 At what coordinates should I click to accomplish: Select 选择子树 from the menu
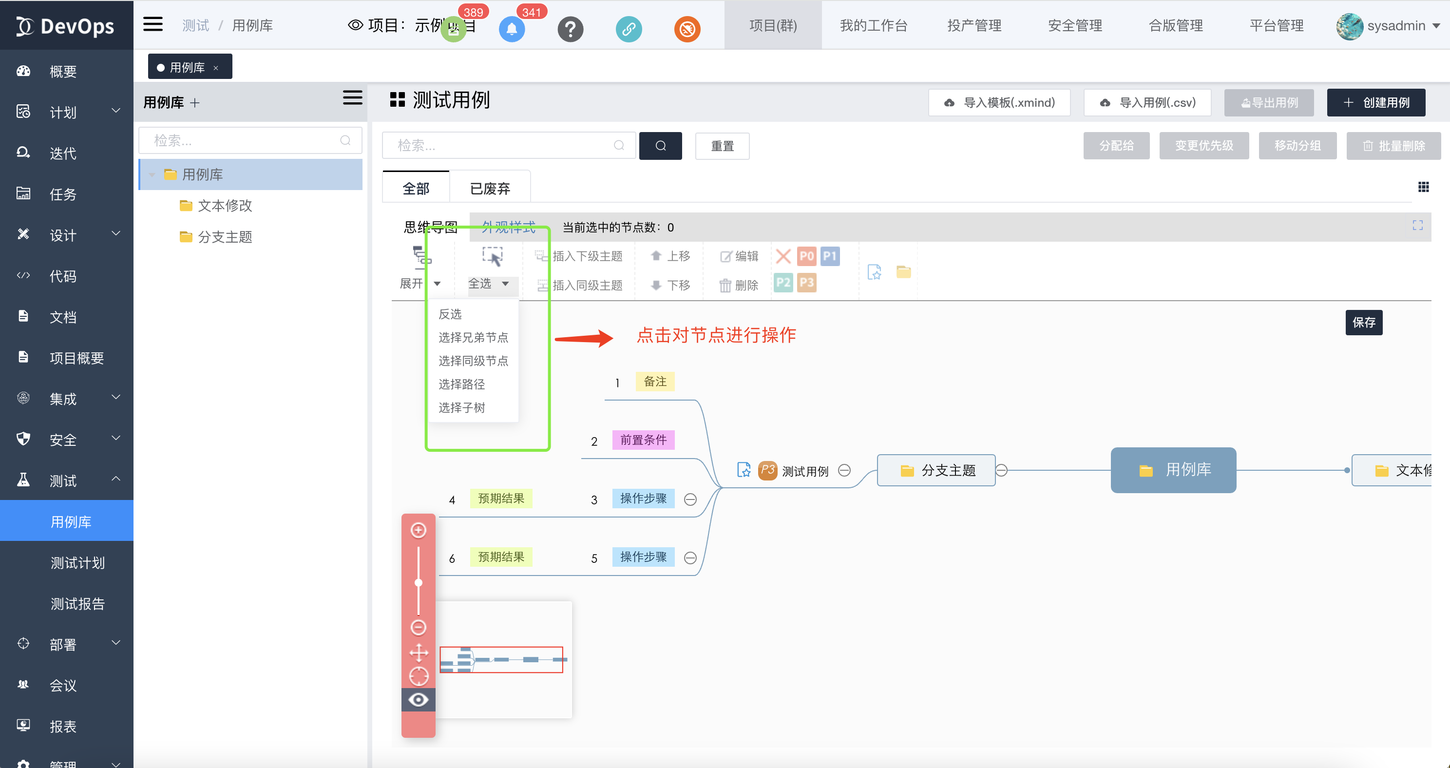tap(461, 408)
